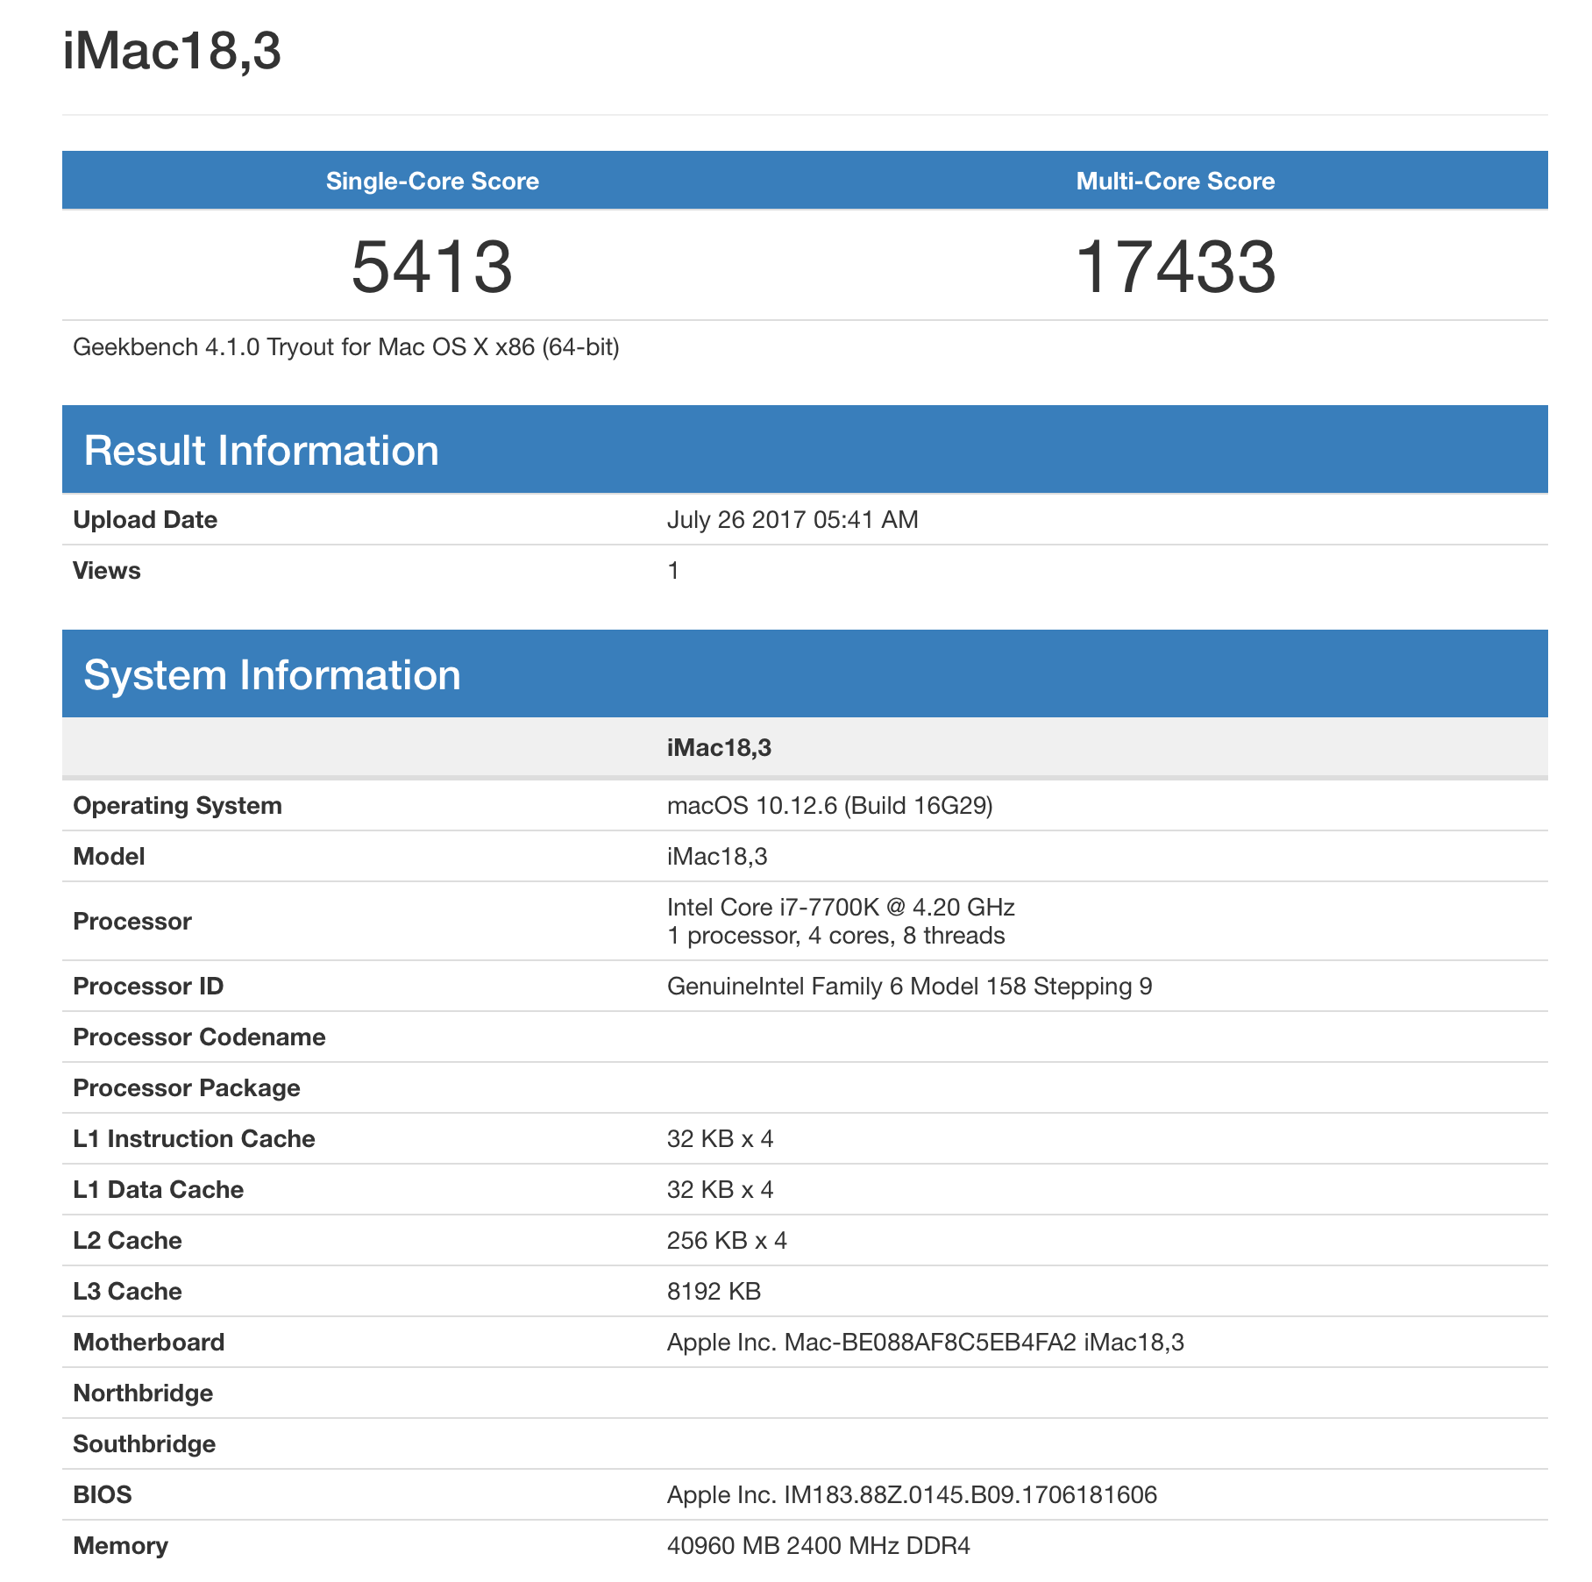1592x1582 pixels.
Task: Click the Upload Date label
Action: click(146, 519)
